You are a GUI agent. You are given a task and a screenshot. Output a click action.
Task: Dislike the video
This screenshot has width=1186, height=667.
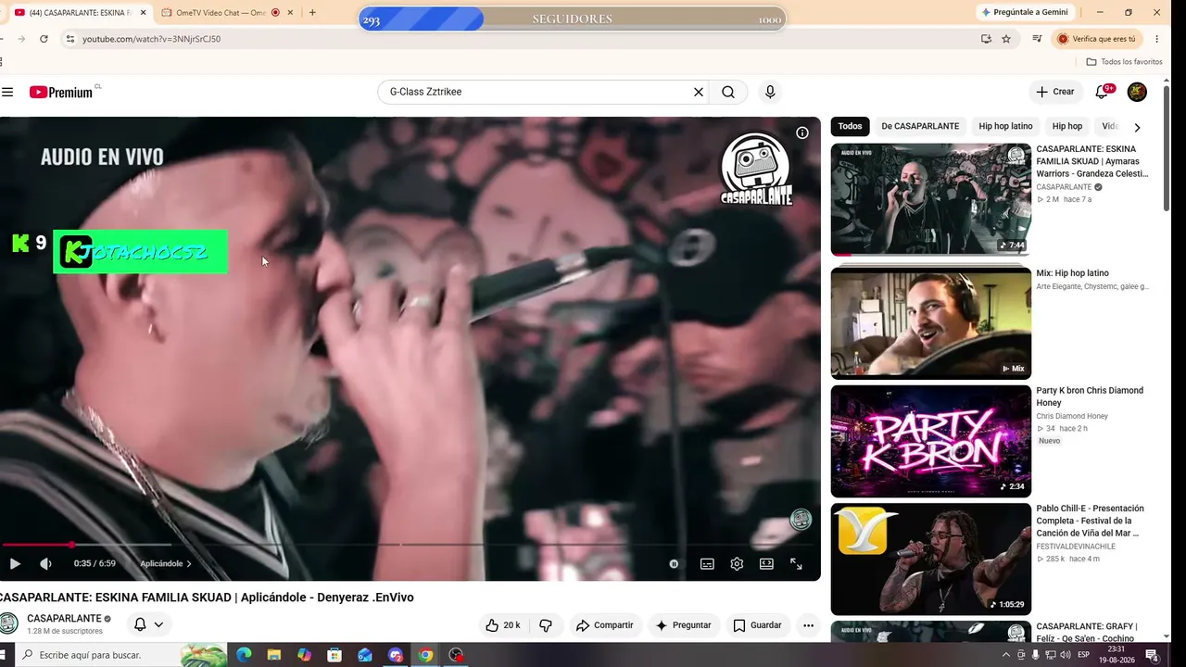point(546,625)
